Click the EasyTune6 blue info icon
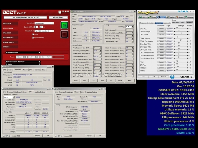 point(187,11)
